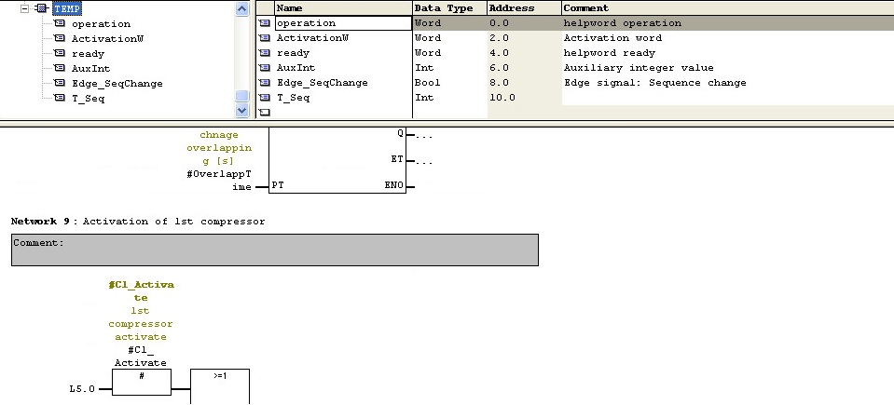Click row icon beside AuxInt in table
Viewport: 894px width, 405px height.
tap(264, 68)
